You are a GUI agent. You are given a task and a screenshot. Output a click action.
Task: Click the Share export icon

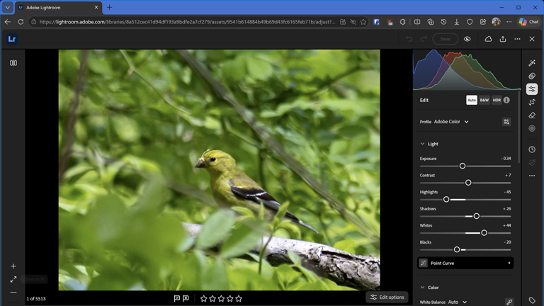[503, 39]
